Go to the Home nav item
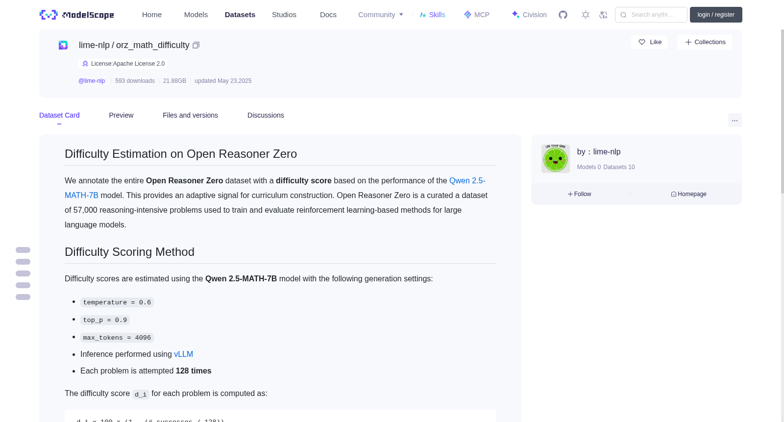 [x=152, y=15]
